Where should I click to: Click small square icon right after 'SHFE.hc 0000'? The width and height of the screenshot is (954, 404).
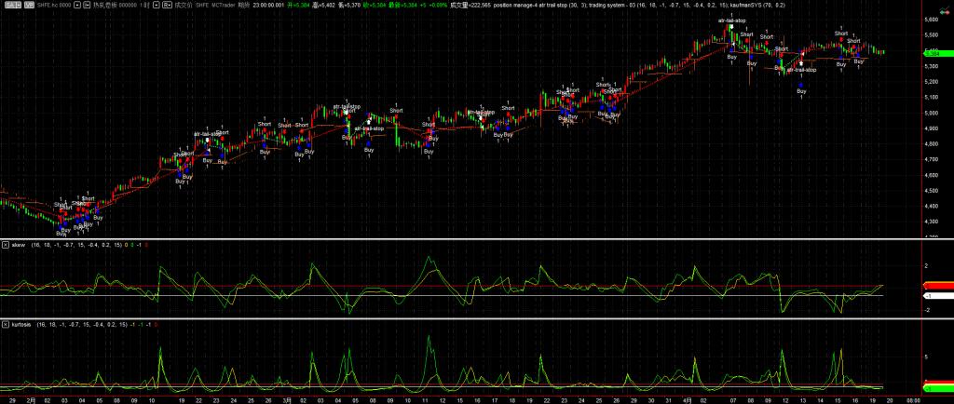click(76, 5)
